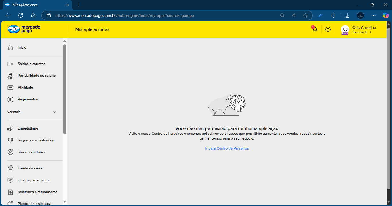Open Portabilidade de salário menu item
392x206 pixels.
coord(36,76)
